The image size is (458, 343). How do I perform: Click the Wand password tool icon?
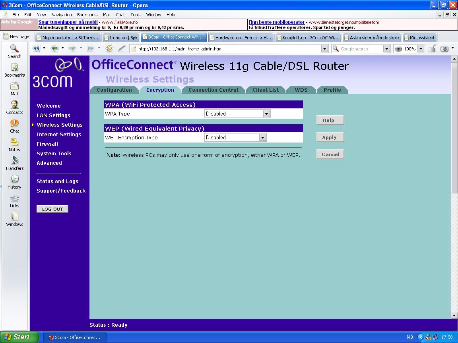pos(122,48)
